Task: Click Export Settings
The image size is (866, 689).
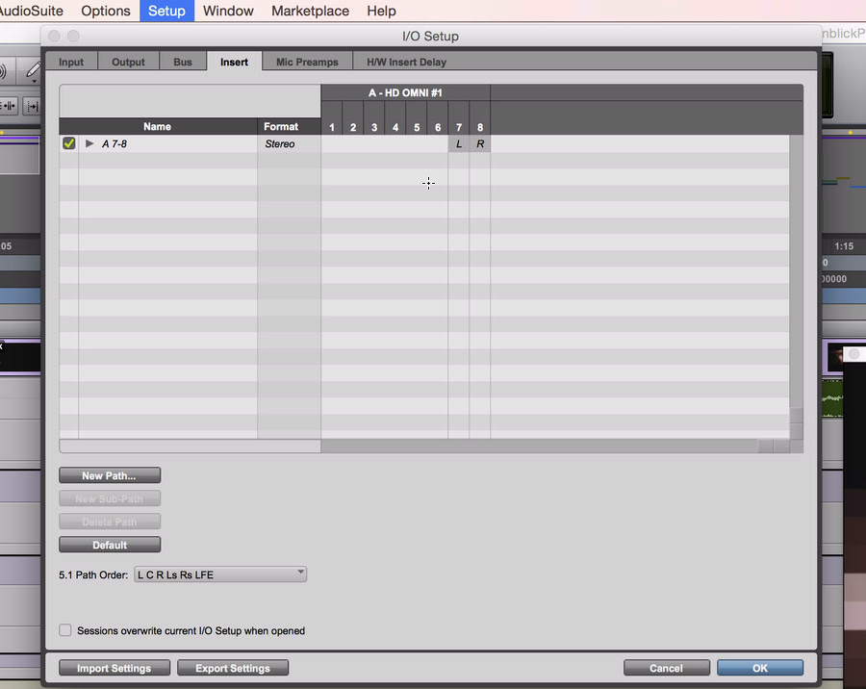Action: pos(233,668)
